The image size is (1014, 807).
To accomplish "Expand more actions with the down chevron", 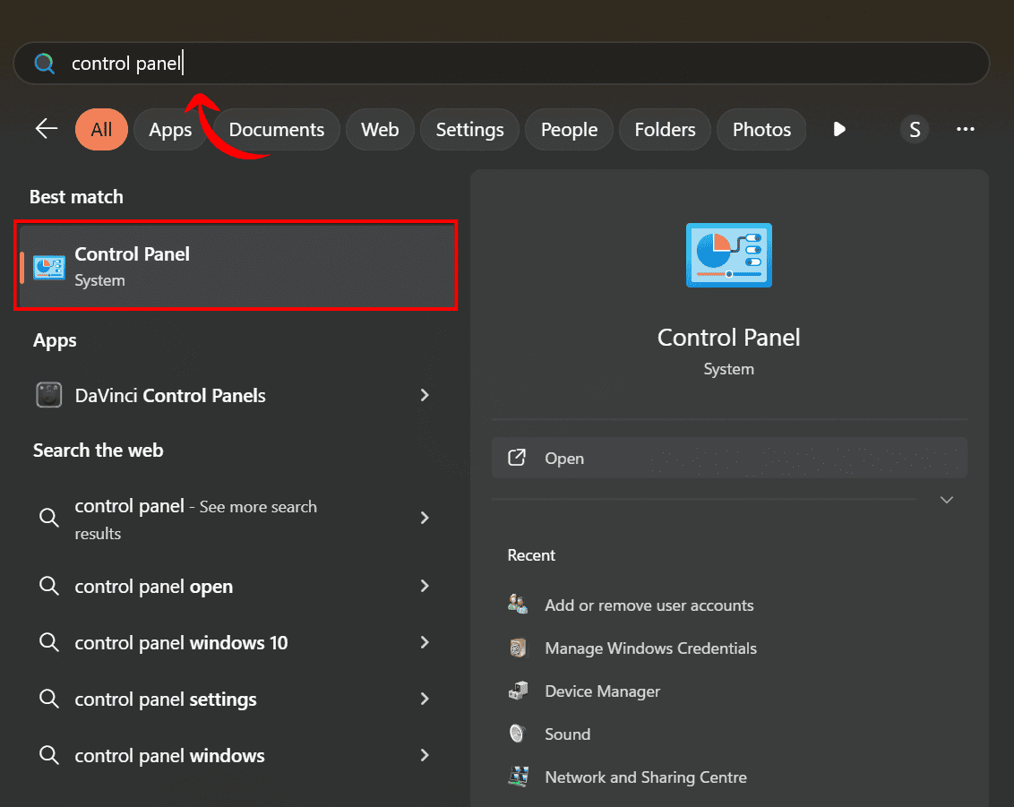I will pyautogui.click(x=947, y=500).
